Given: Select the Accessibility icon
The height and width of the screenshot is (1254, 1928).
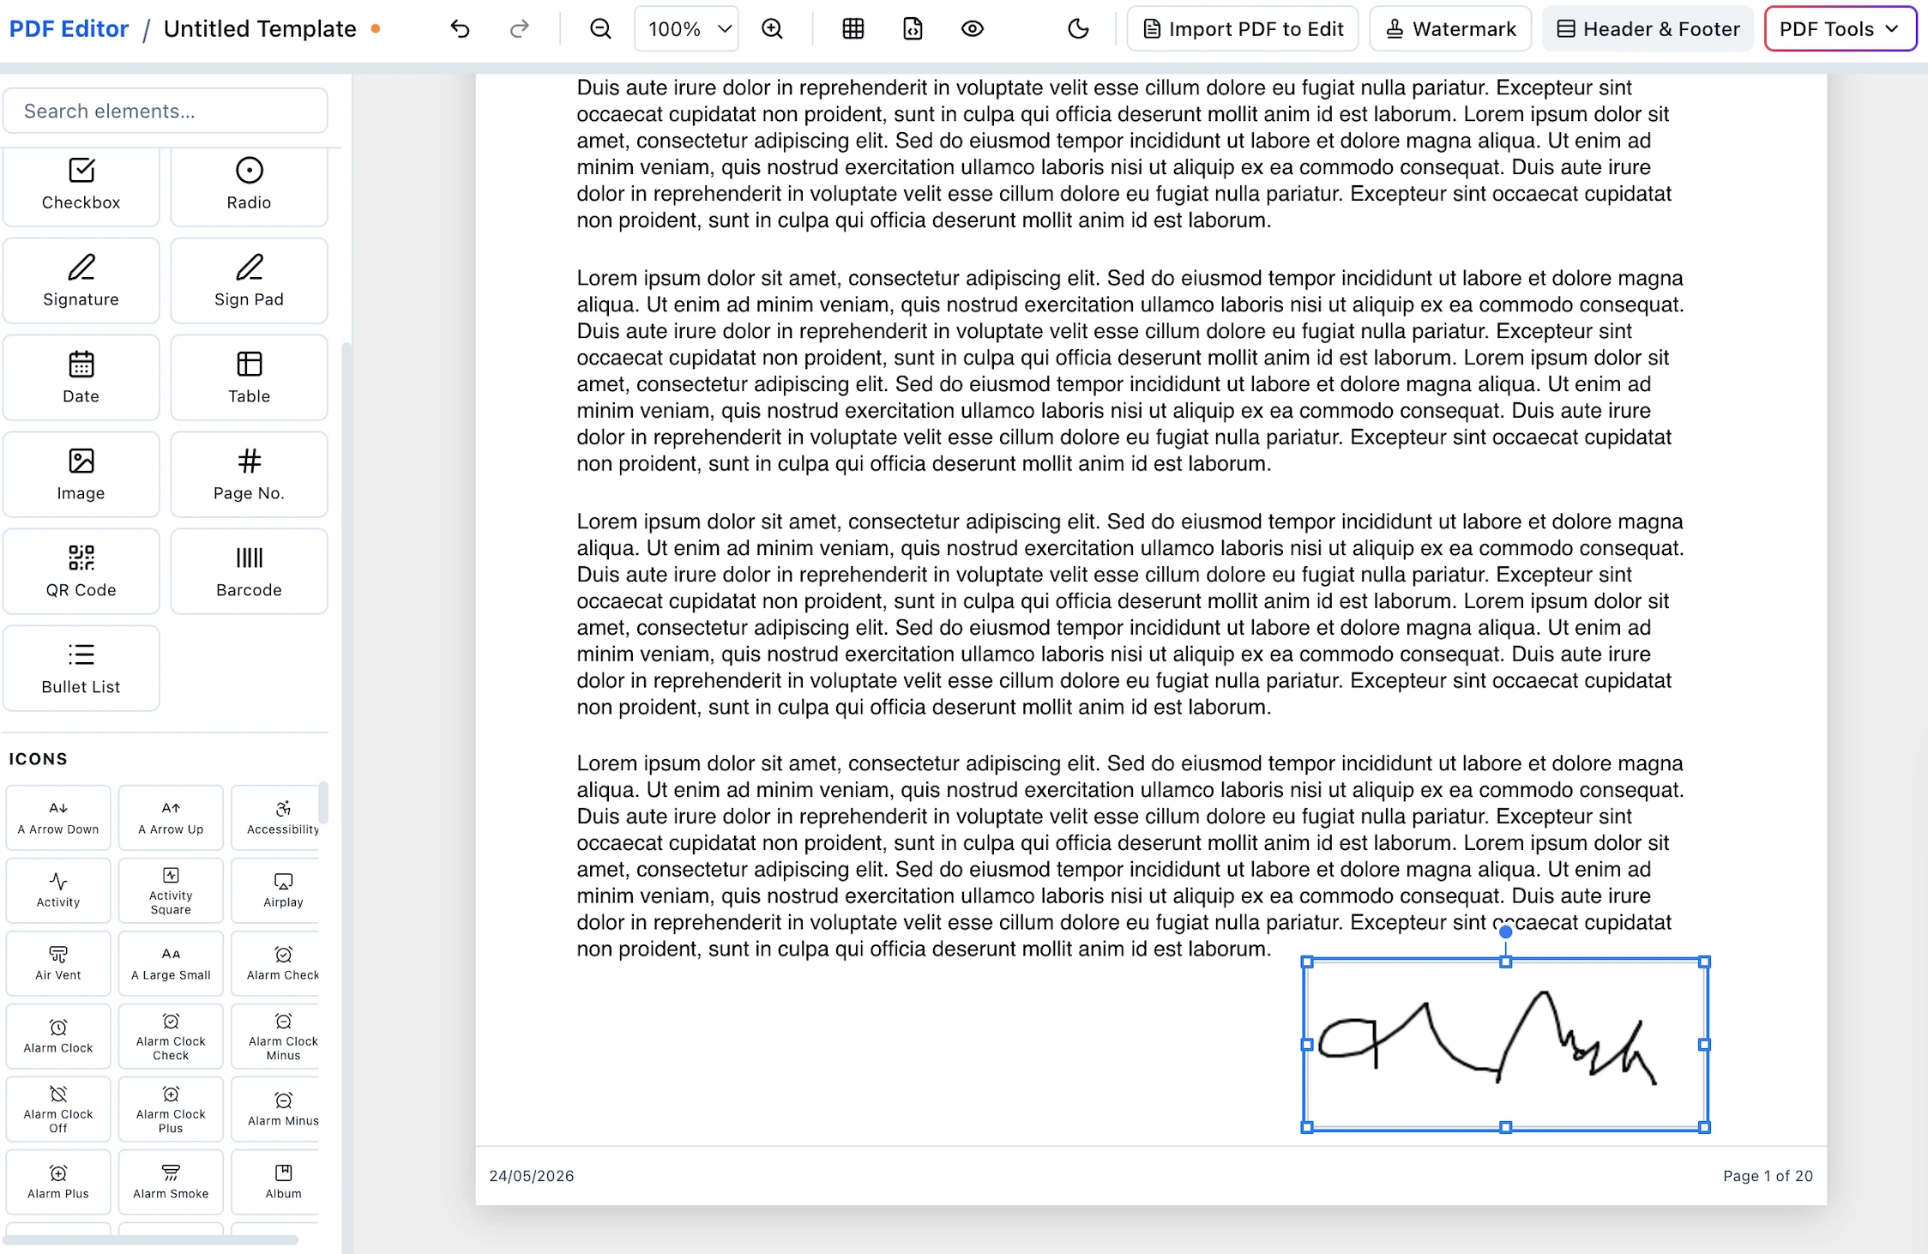Looking at the screenshot, I should (276, 818).
